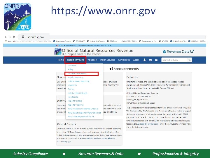Click the magnifying glass search button
Viewport: 210px width, 158px height.
pos(190,60)
